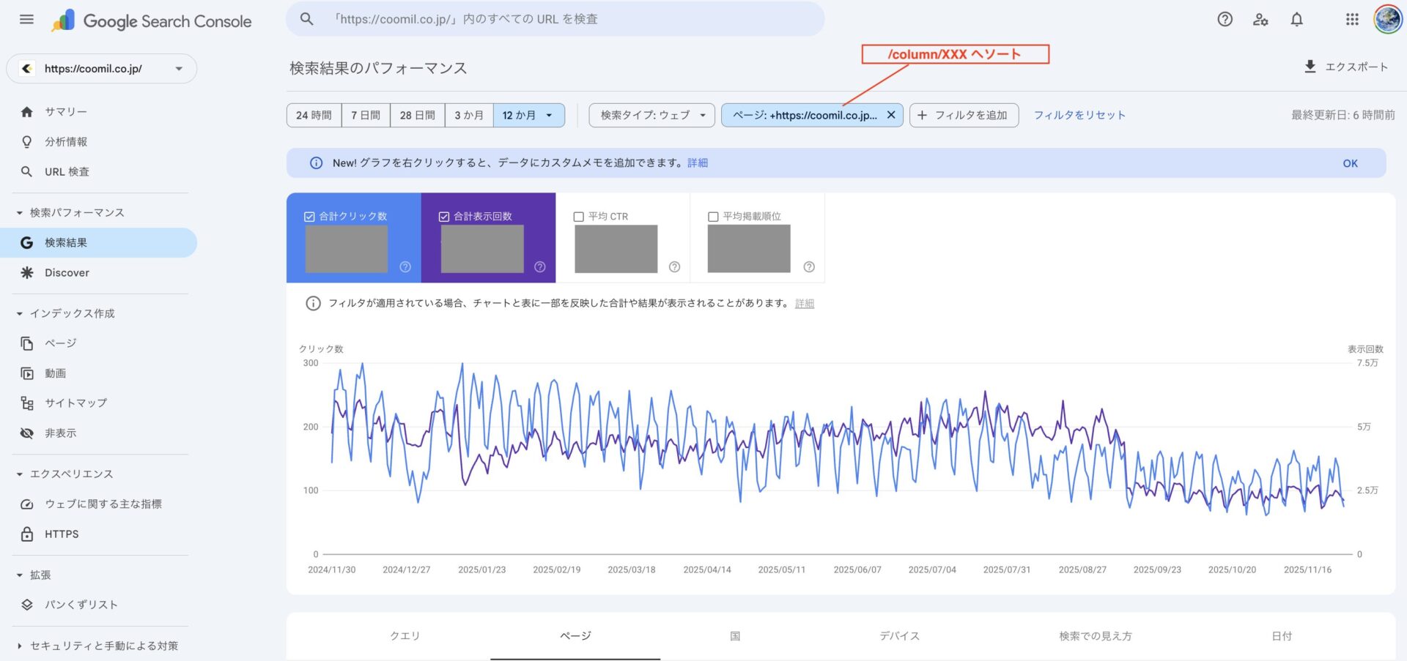Open the 12 か月 date range dropdown

pos(529,114)
